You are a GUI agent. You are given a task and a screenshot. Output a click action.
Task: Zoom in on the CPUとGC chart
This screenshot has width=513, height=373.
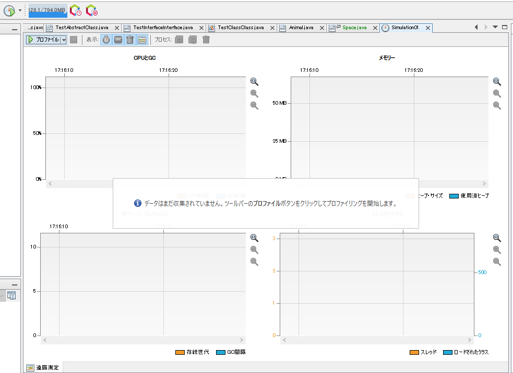click(254, 93)
